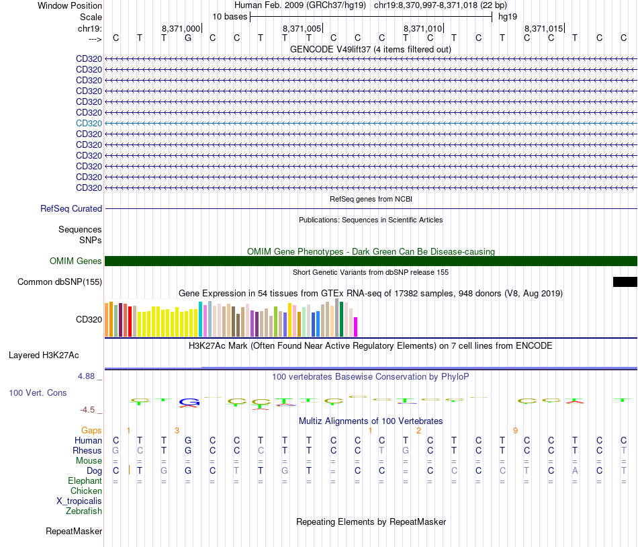
Task: Open the RepeatMasker track label
Action: (x=74, y=531)
